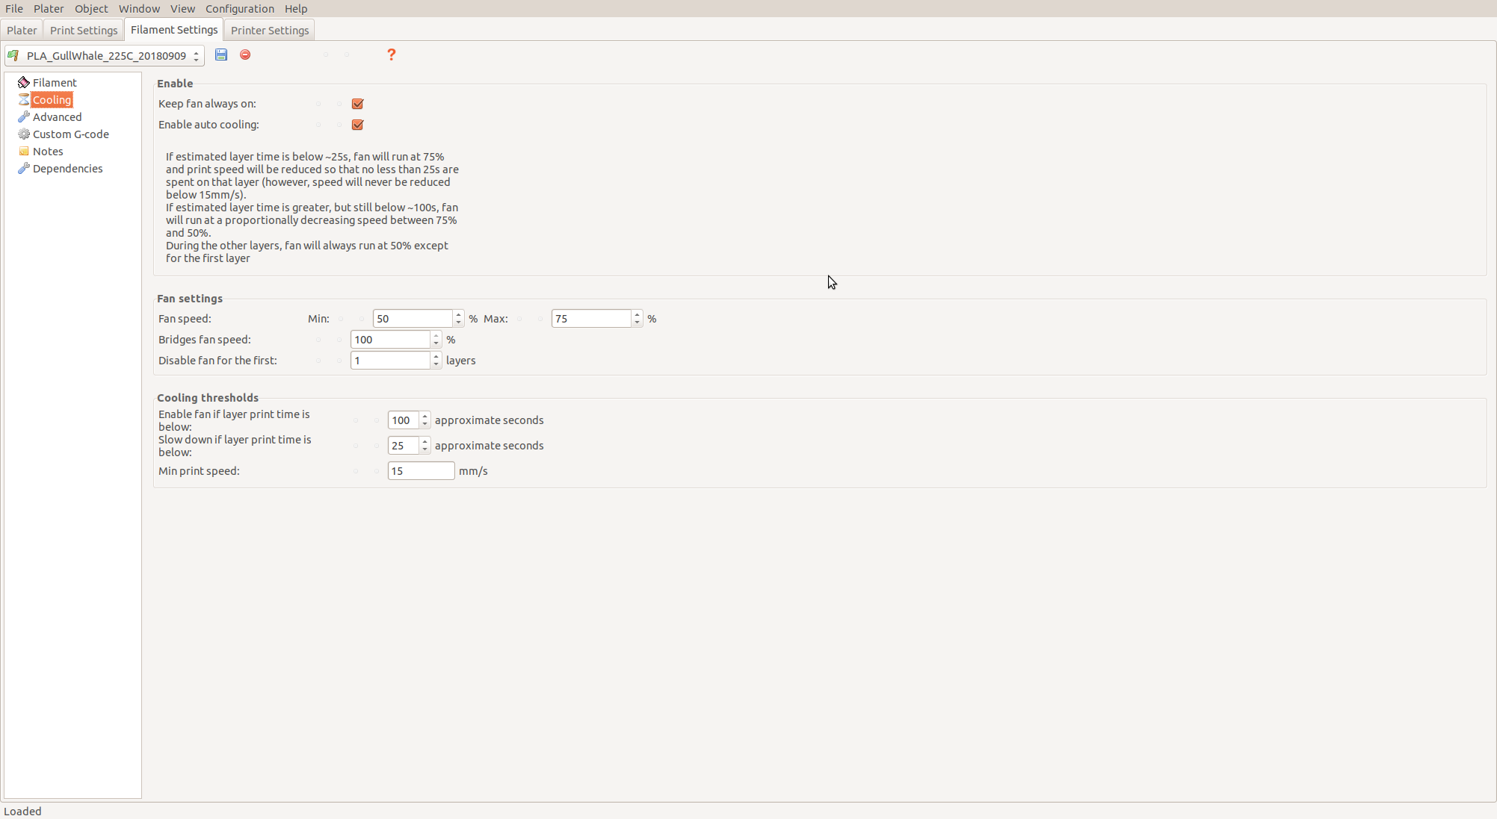Open the PLA_GullWhale filament preset dropdown
The image size is (1497, 819).
pyautogui.click(x=105, y=55)
